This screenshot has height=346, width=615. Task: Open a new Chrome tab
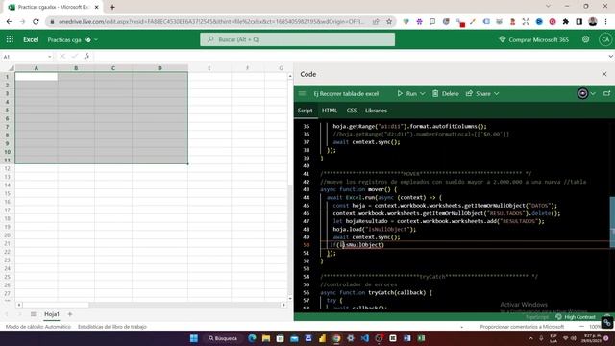112,7
